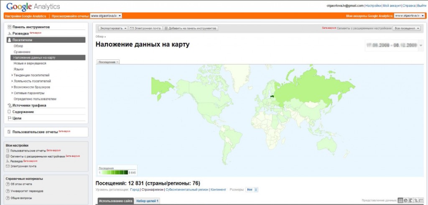Open the Посещения metric dropdown above map
Screen dimensions: 428x205
108,62
